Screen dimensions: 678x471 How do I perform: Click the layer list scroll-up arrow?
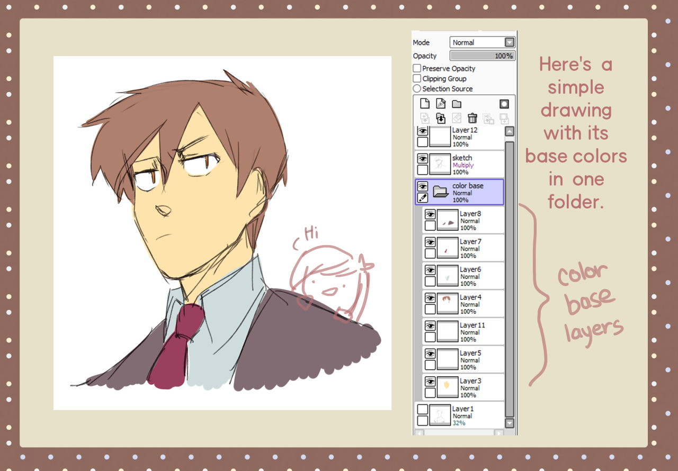click(x=510, y=132)
